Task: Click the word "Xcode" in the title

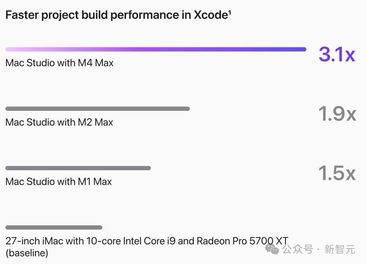Action: click(209, 15)
